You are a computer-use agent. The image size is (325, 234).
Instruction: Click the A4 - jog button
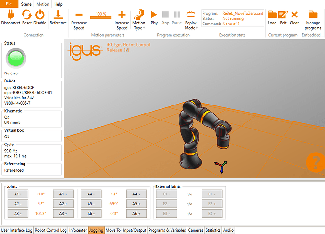(91, 194)
